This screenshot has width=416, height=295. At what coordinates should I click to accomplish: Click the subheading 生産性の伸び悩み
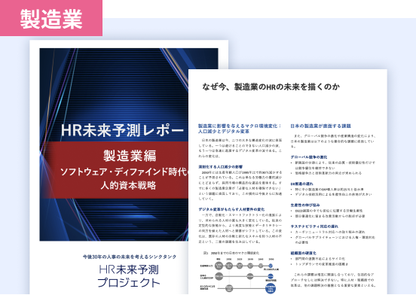305,205
